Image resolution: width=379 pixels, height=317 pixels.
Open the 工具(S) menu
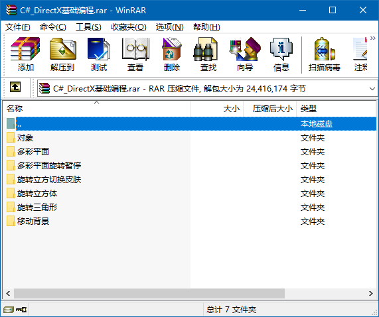click(x=88, y=27)
